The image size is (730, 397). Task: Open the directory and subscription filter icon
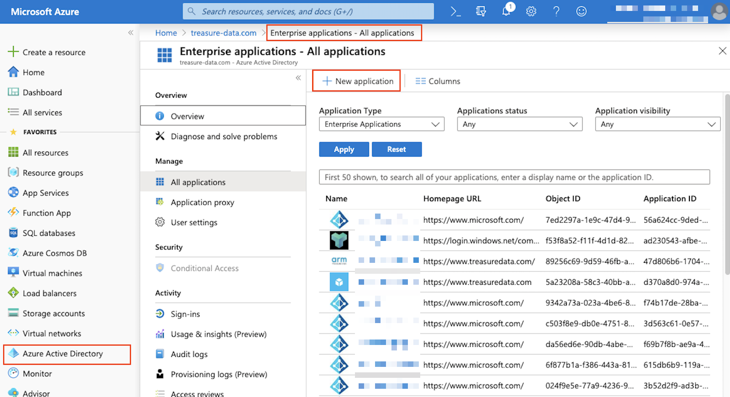coord(481,11)
